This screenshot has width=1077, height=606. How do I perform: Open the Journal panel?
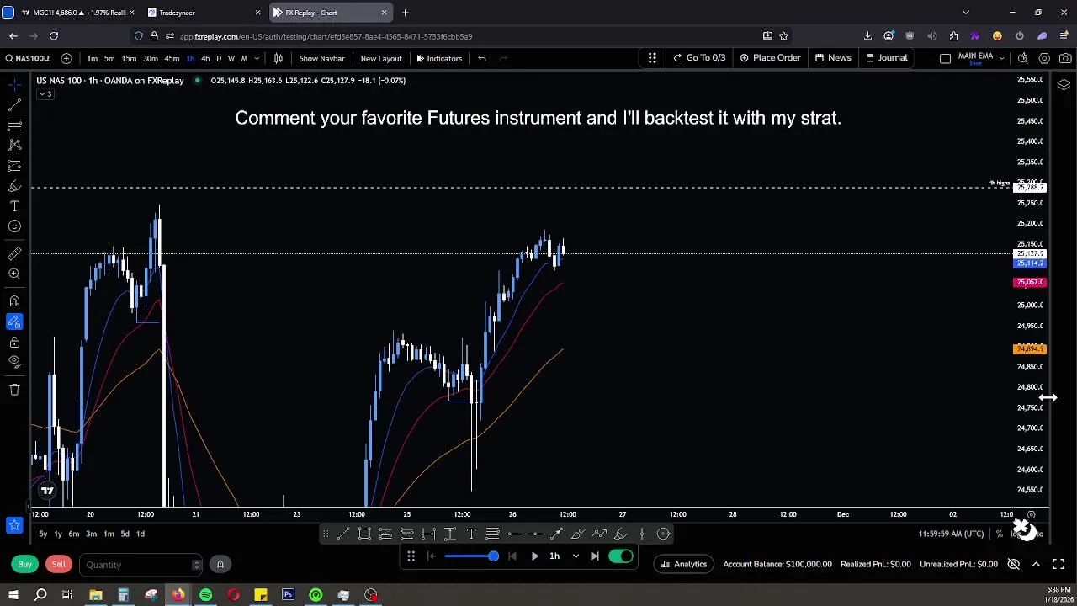[886, 58]
